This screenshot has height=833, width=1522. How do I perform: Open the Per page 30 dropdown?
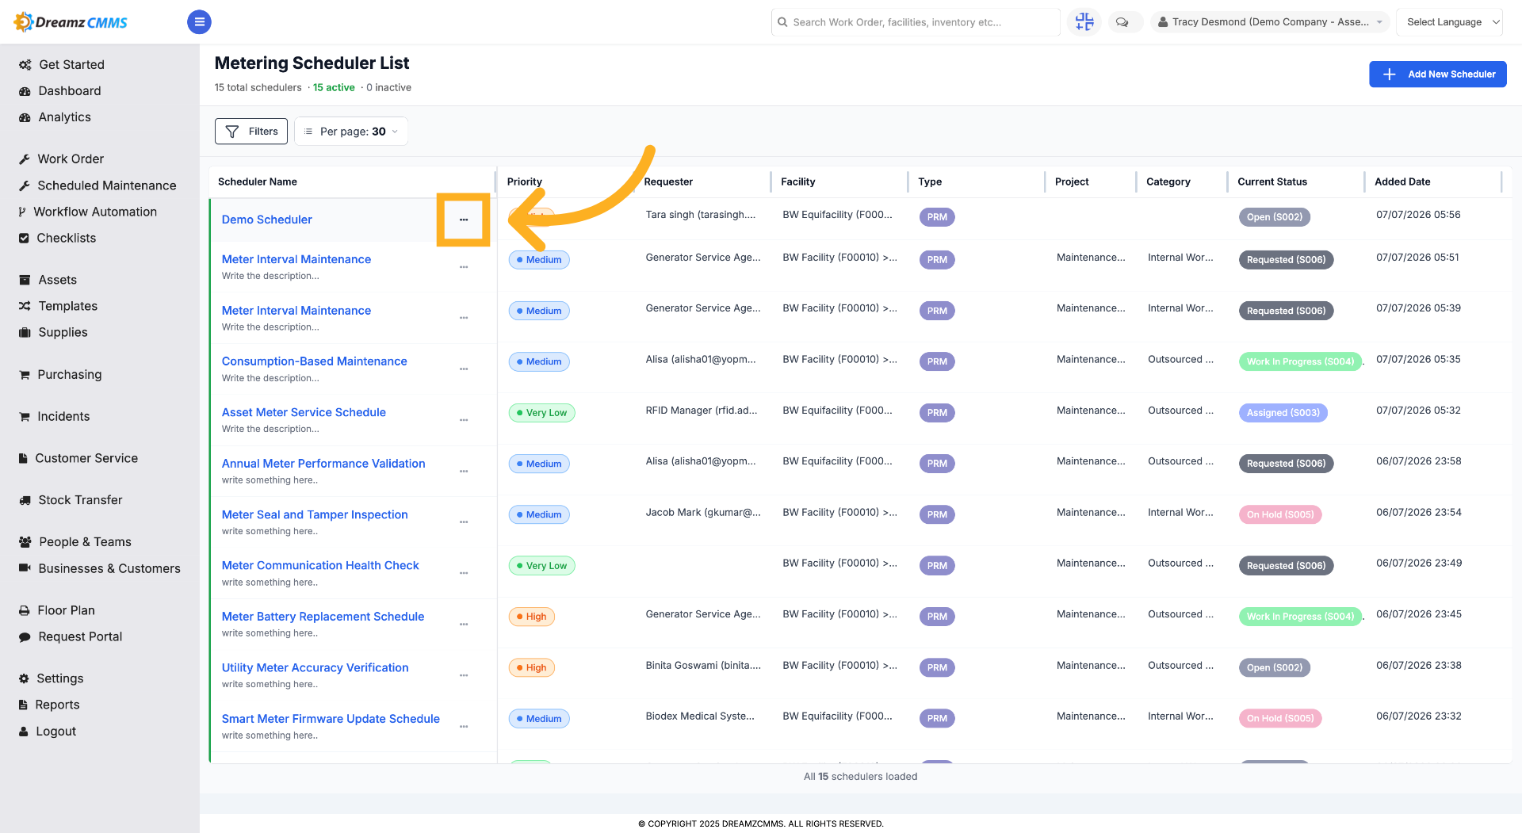click(351, 132)
